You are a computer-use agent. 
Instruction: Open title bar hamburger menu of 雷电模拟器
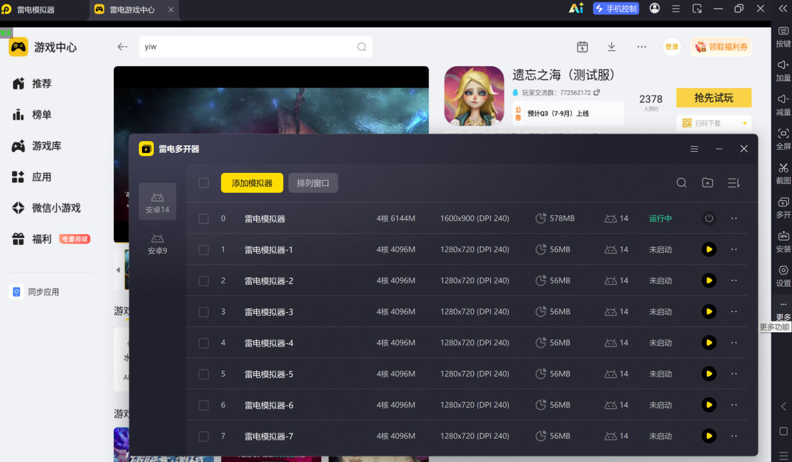pos(676,9)
